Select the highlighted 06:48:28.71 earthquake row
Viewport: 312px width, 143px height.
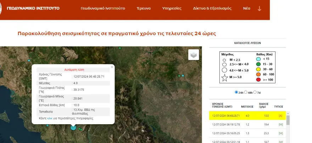tap(247, 116)
